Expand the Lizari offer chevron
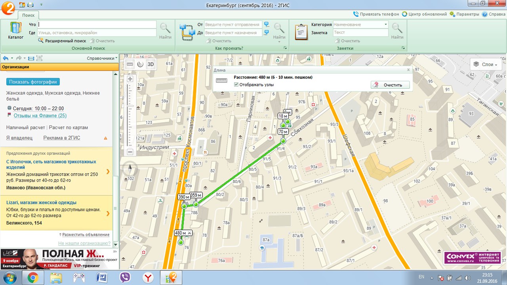This screenshot has height=285, width=507. coord(108,213)
